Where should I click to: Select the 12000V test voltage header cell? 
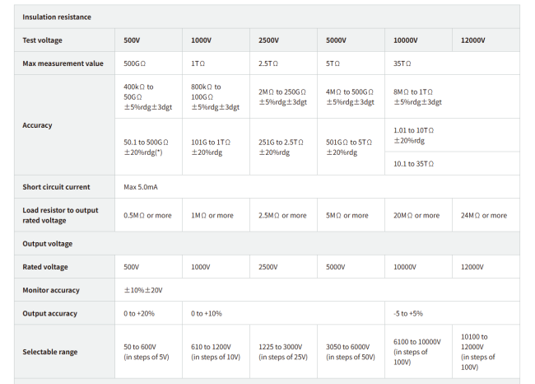coord(486,40)
